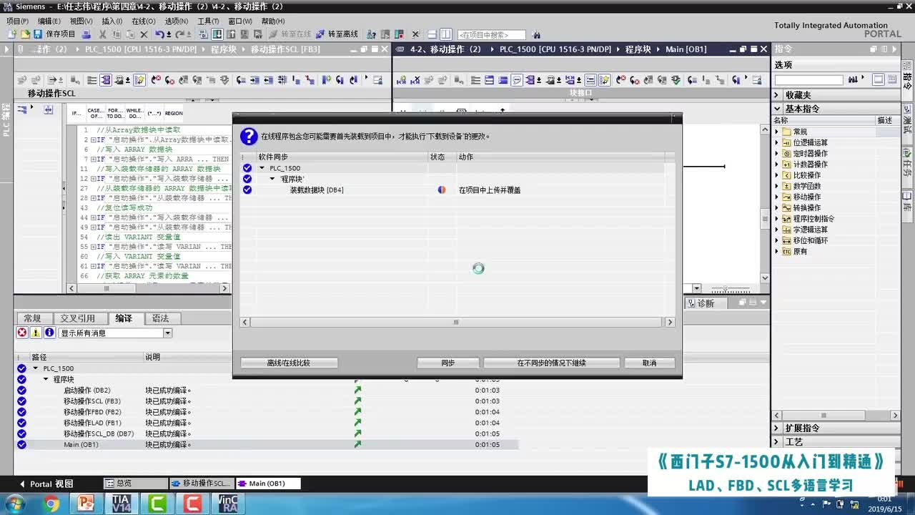
Task: Expand the 定时器操作 folder
Action: (777, 153)
